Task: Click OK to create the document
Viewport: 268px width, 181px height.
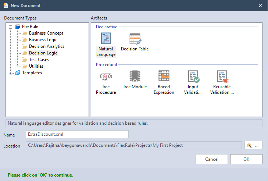Action: click(246, 159)
